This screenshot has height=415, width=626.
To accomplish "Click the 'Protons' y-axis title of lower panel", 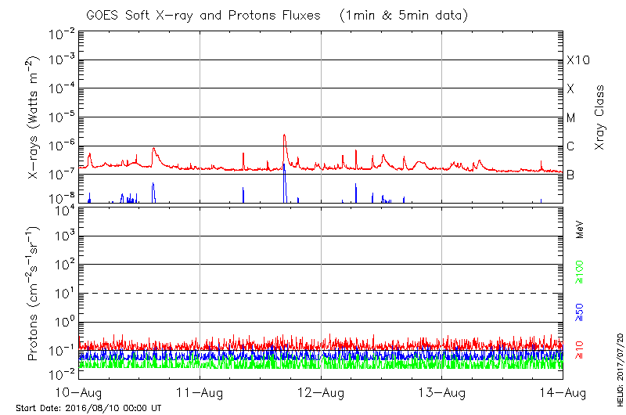I will pyautogui.click(x=33, y=294).
